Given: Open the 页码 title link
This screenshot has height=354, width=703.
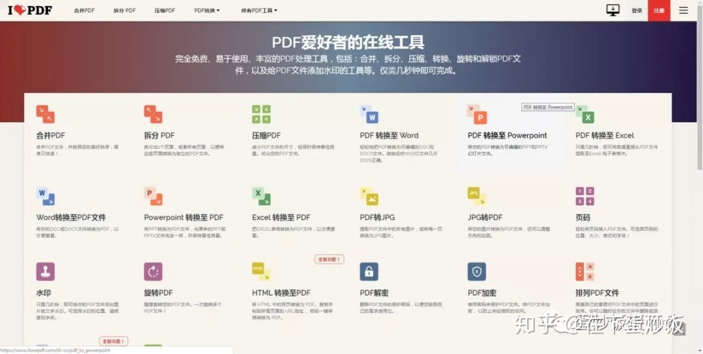Looking at the screenshot, I should pos(583,218).
